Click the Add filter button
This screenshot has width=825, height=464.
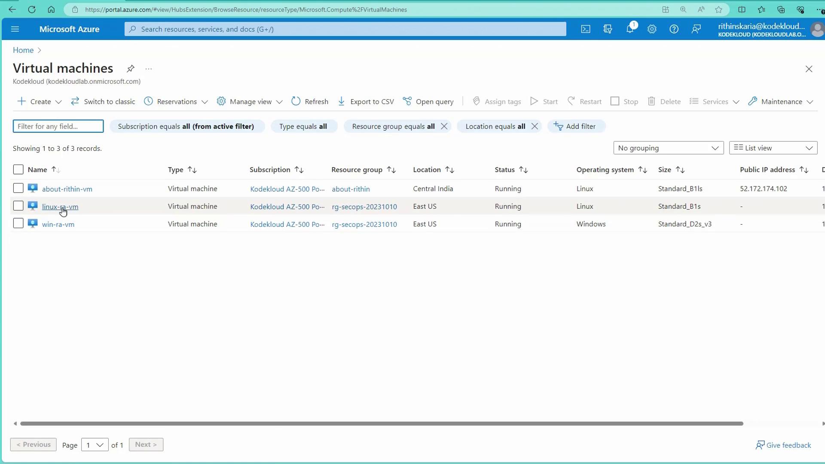(x=575, y=126)
